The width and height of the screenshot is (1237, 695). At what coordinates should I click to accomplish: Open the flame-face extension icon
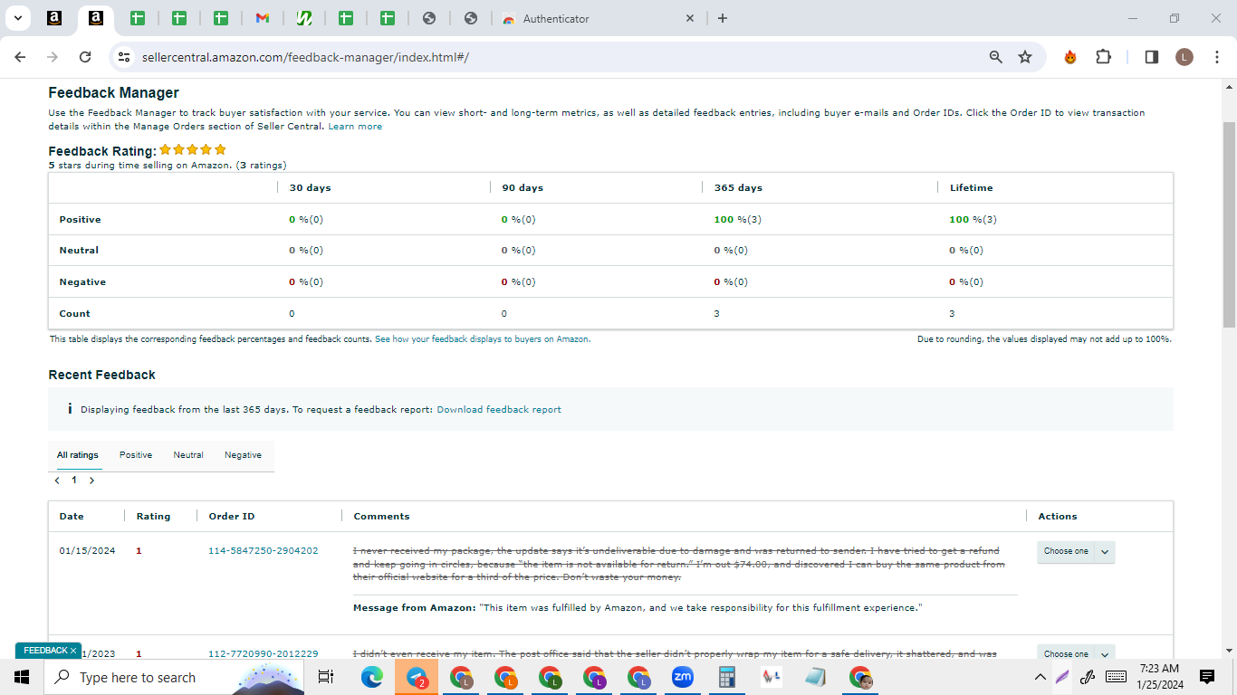pyautogui.click(x=1070, y=57)
